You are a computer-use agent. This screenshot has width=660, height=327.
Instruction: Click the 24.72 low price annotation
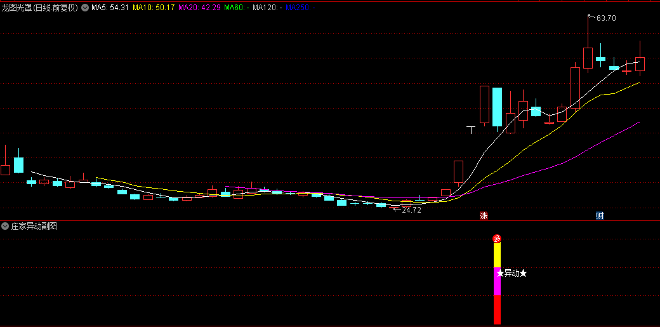click(411, 210)
